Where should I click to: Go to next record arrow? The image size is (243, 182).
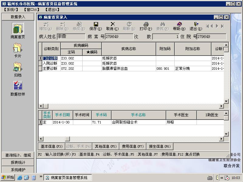point(217,26)
